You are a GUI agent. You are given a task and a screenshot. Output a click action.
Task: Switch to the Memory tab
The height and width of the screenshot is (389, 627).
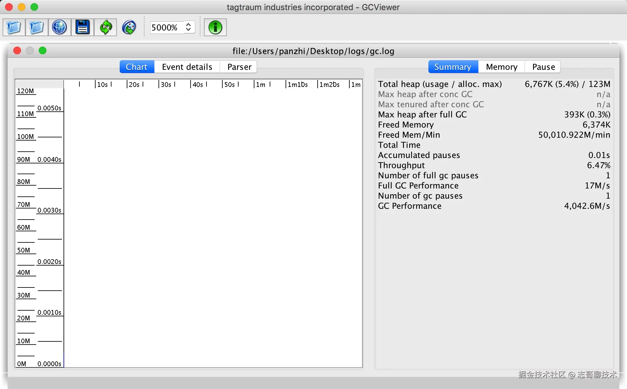(502, 67)
